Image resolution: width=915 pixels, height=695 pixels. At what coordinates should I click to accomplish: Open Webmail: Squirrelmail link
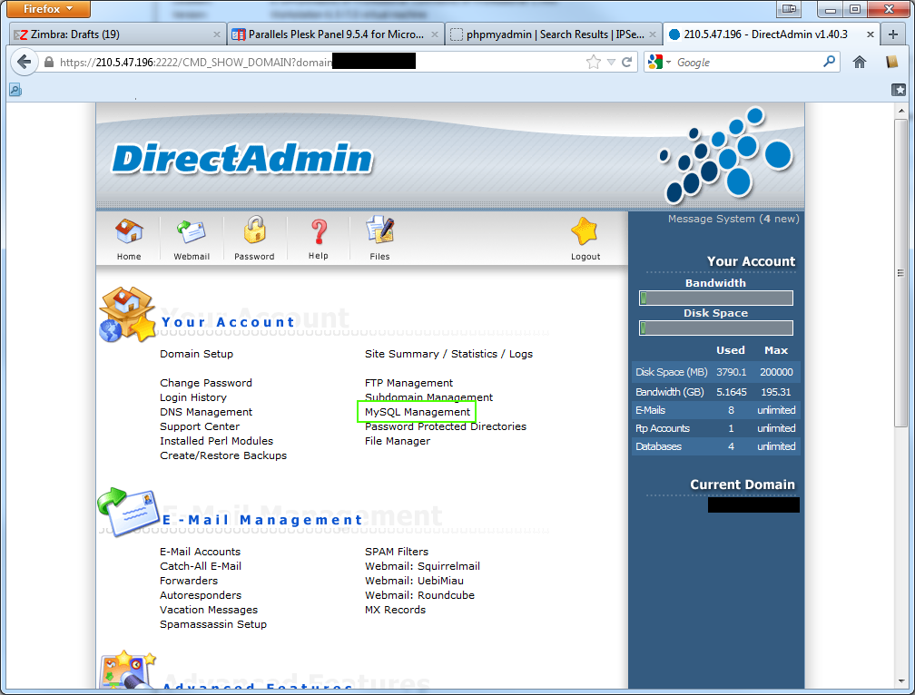pyautogui.click(x=422, y=566)
